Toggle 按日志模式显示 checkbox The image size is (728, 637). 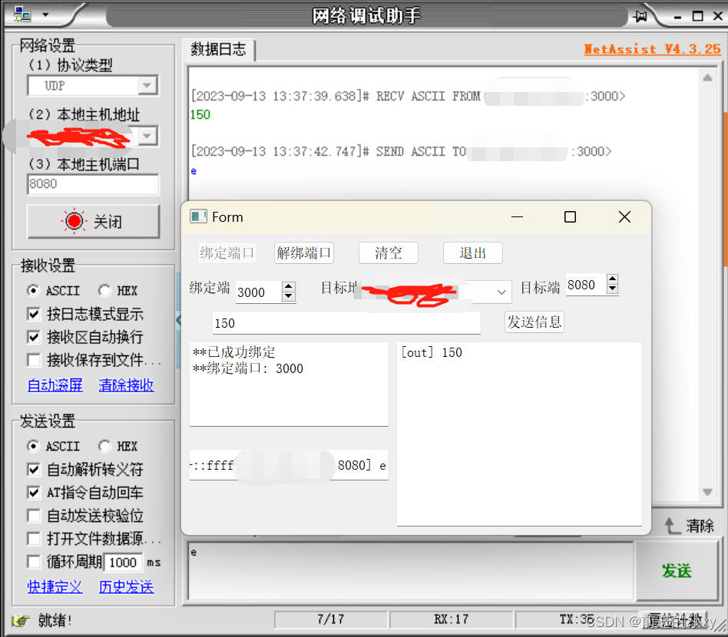point(34,314)
